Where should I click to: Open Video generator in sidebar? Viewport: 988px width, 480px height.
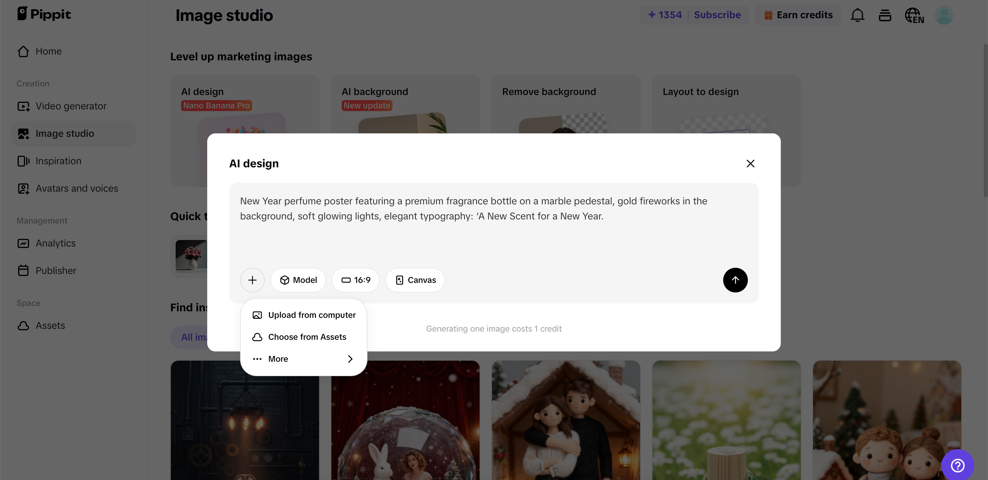point(71,106)
